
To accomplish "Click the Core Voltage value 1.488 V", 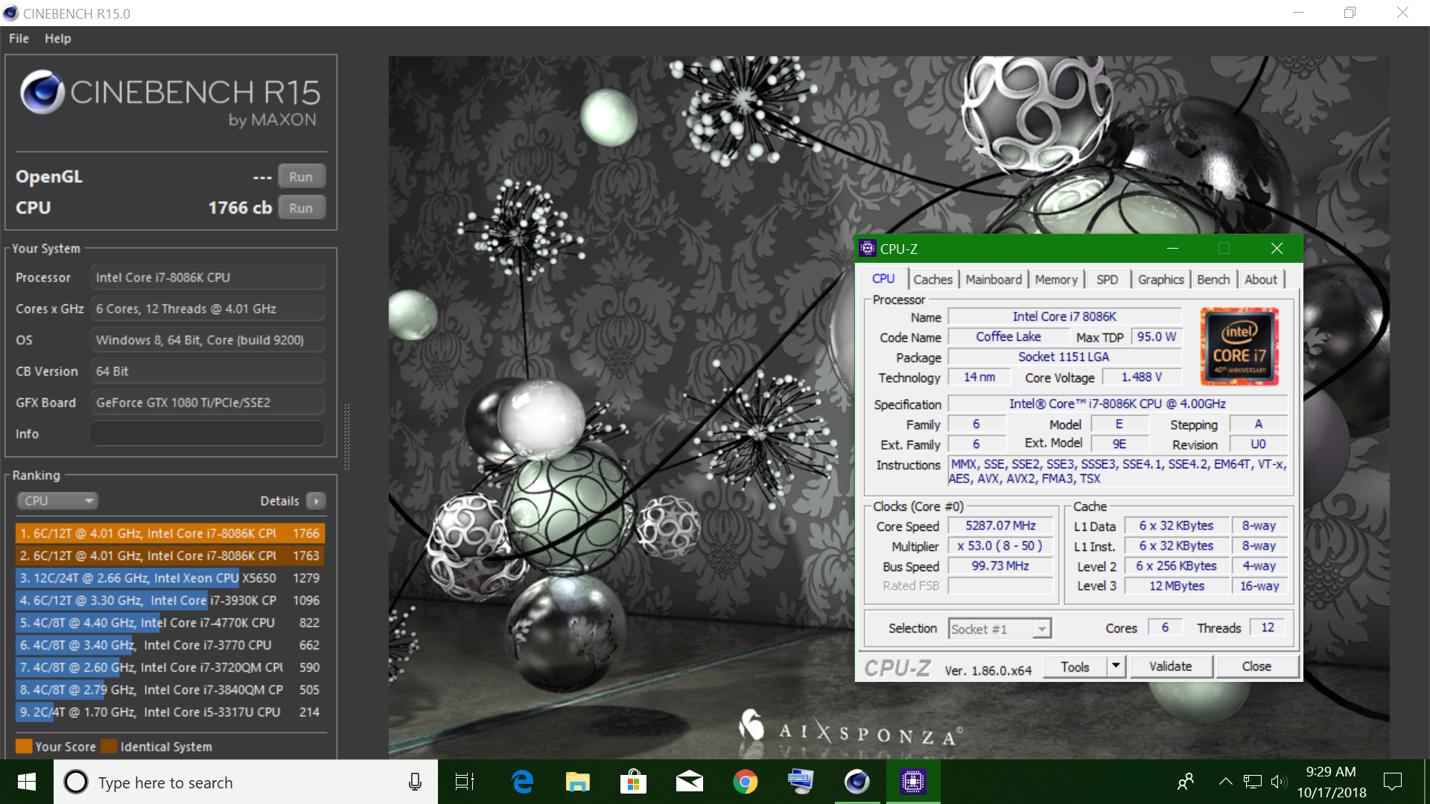I will (x=1141, y=377).
